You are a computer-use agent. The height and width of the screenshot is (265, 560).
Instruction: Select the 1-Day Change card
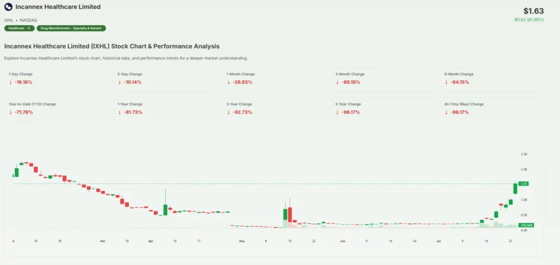56,79
